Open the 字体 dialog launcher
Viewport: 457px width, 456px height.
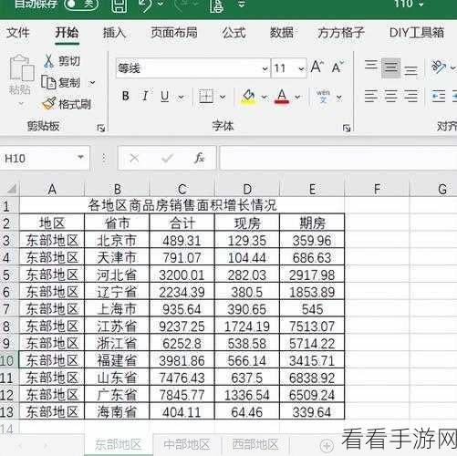(347, 128)
